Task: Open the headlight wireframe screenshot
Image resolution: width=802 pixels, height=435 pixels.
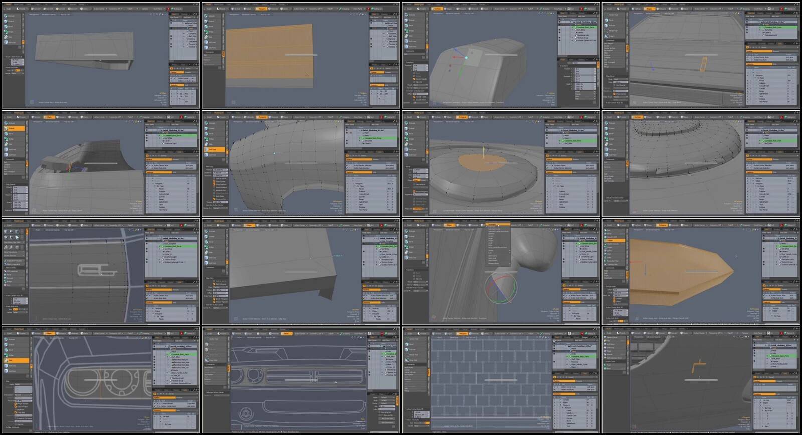Action: [x=100, y=380]
